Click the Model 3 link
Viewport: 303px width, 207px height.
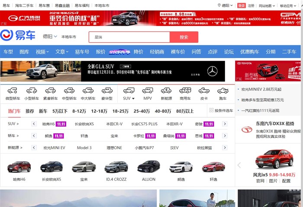pos(84,148)
